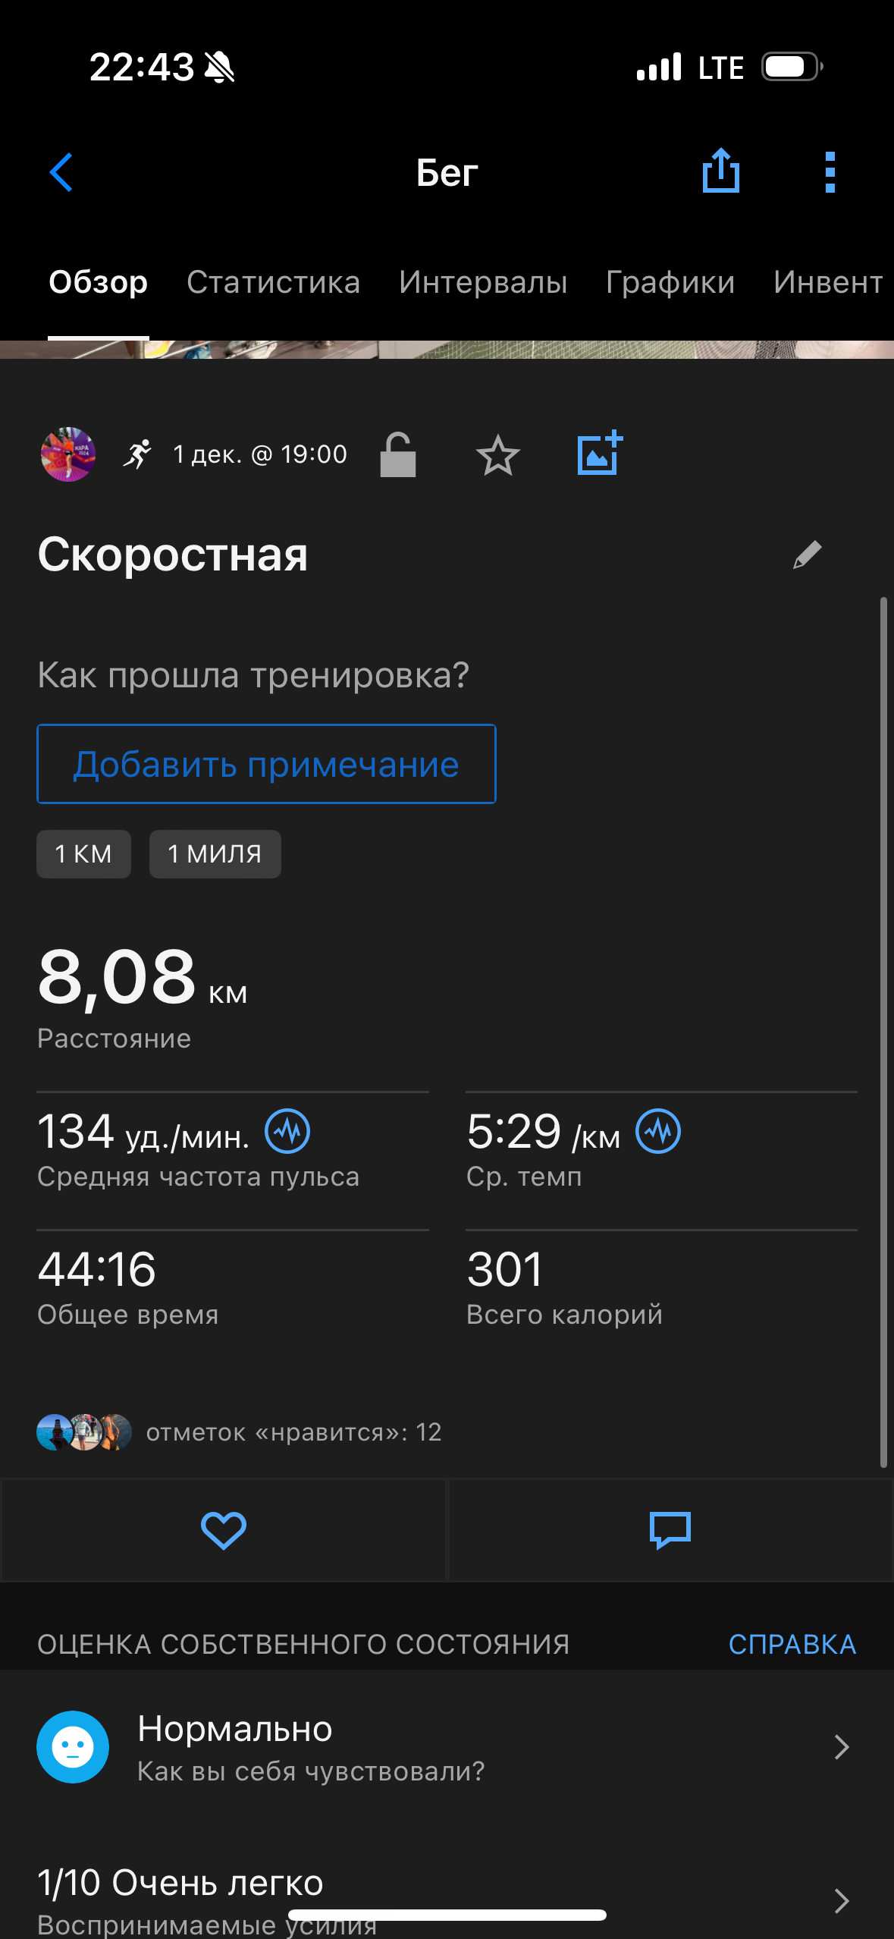Expand the Нормально feeling row
The width and height of the screenshot is (894, 1939).
click(x=447, y=1746)
